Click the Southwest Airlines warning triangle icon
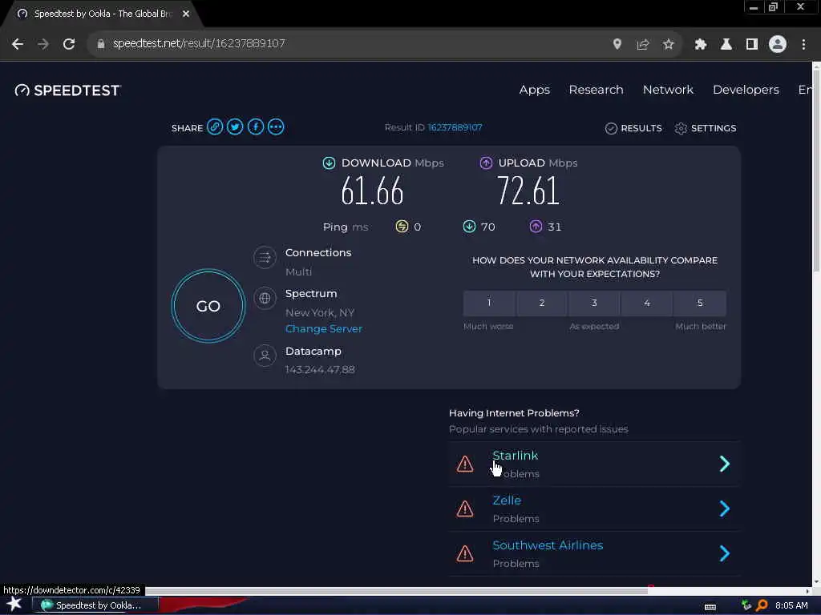The width and height of the screenshot is (821, 615). [x=465, y=554]
